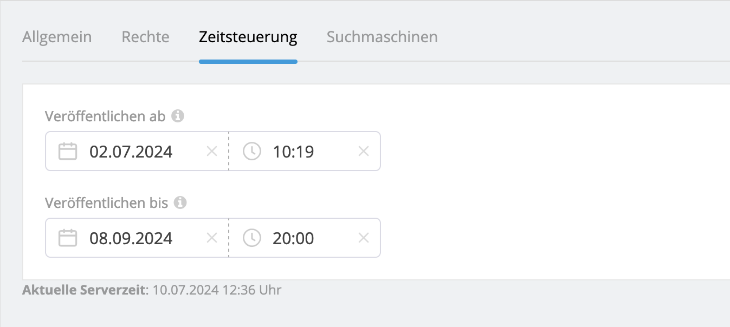Clear the end time 20:00
The image size is (730, 327).
tap(364, 238)
